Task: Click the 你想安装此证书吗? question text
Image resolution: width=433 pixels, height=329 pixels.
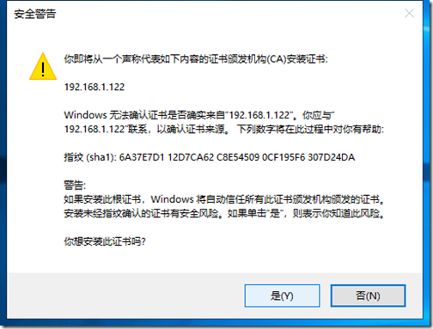Action: [105, 241]
